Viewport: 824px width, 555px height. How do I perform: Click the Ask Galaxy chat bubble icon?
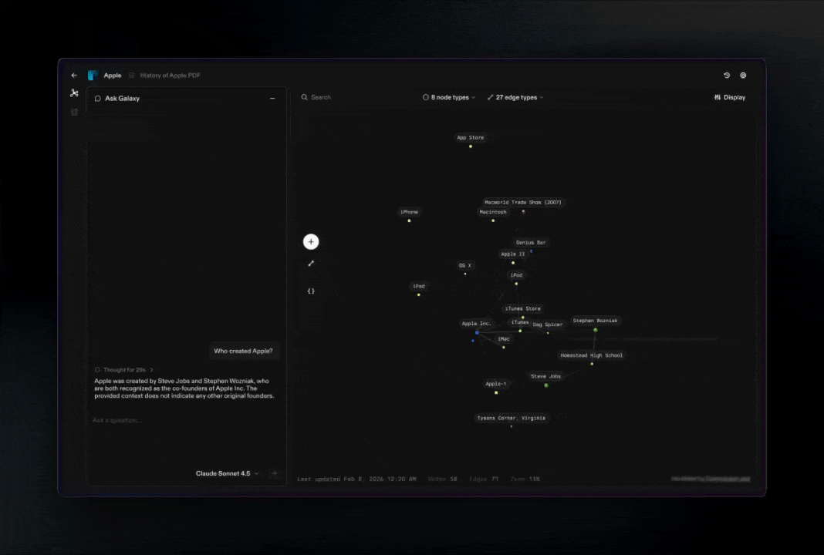(x=98, y=98)
